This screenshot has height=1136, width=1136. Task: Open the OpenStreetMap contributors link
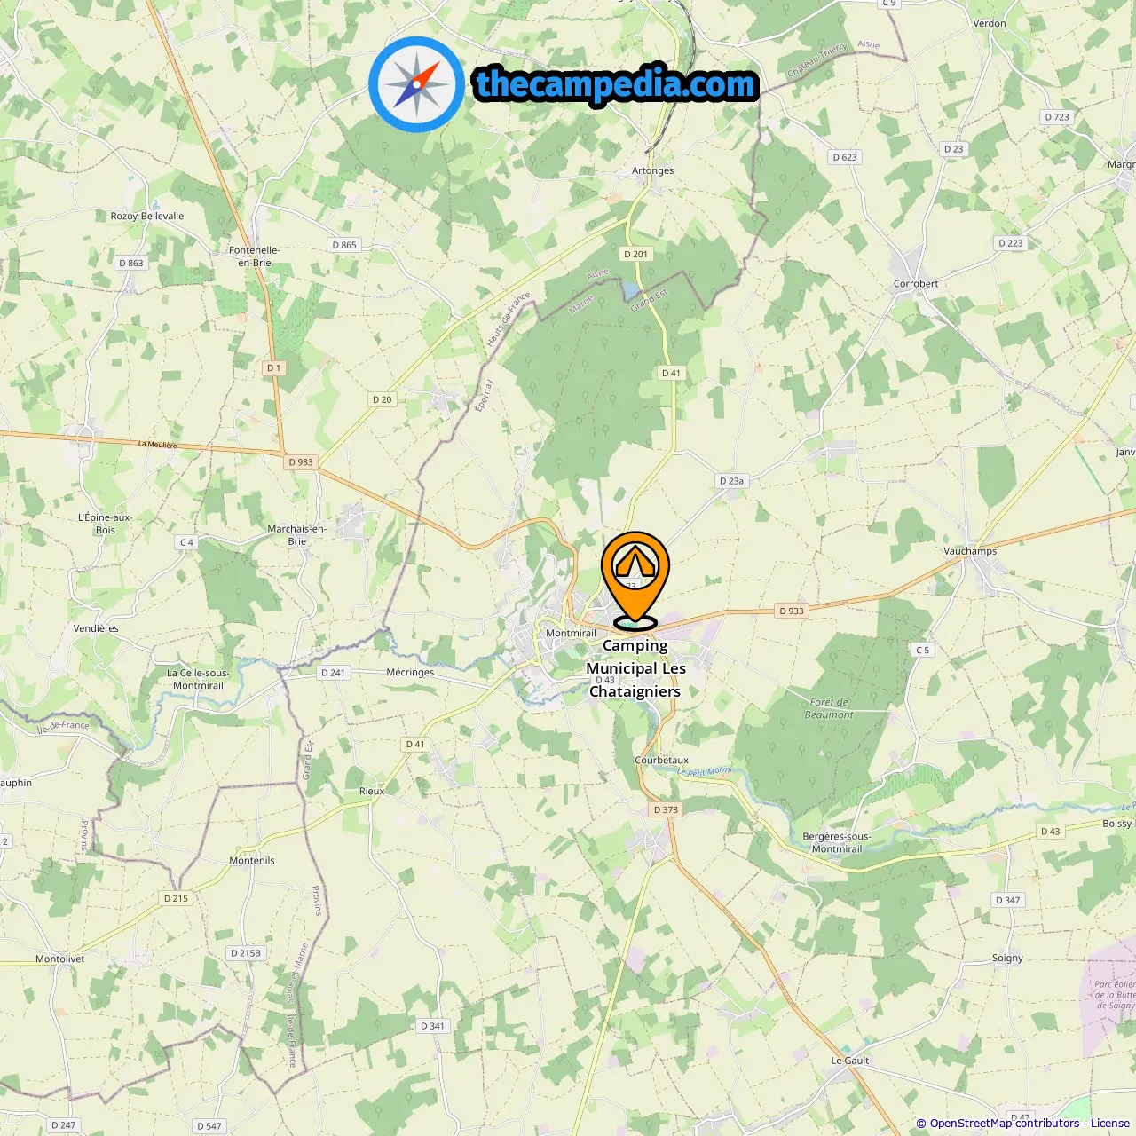(1004, 1123)
